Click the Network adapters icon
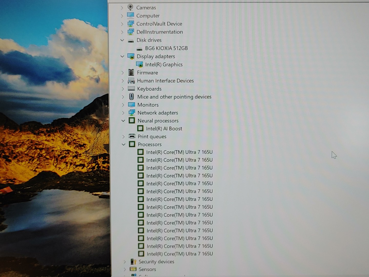 pyautogui.click(x=132, y=113)
